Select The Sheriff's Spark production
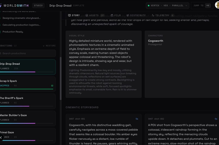Image resolution: width=219 pixels, height=145 pixels. (28, 101)
